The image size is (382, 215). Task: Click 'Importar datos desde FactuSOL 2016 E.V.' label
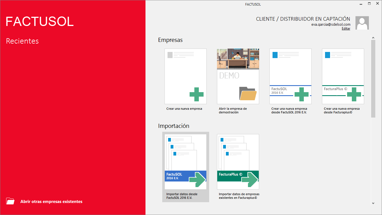[x=182, y=196]
